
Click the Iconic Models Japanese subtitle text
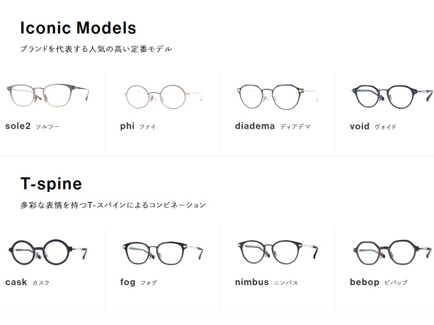96,48
